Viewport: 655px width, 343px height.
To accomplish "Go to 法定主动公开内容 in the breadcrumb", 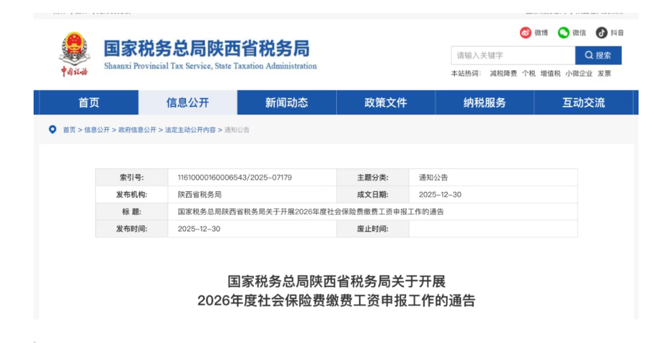I will click(x=190, y=130).
